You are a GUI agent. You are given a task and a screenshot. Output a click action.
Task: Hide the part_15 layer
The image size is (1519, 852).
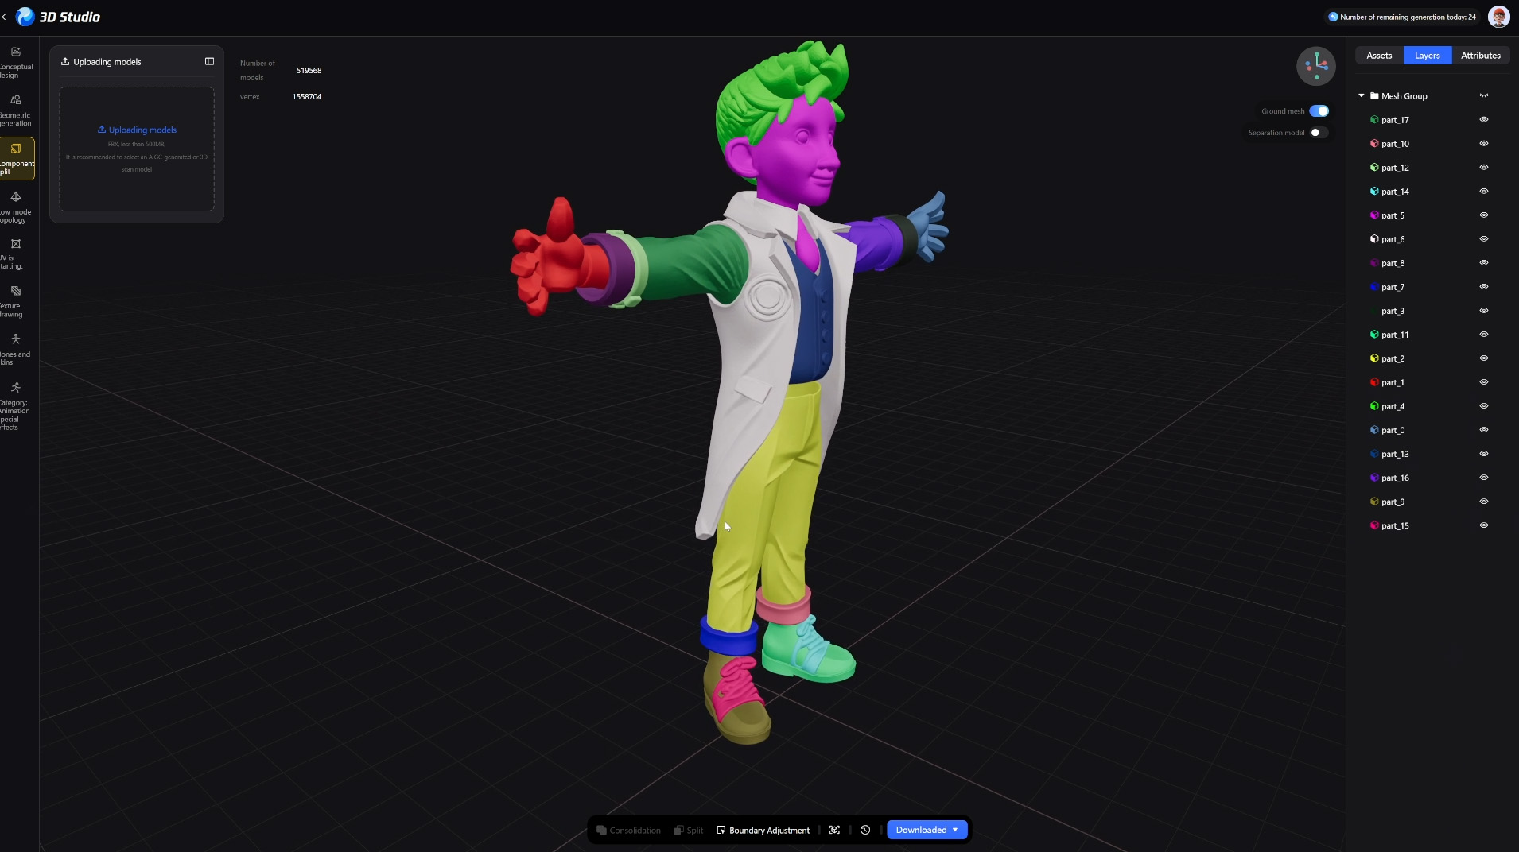coord(1483,525)
